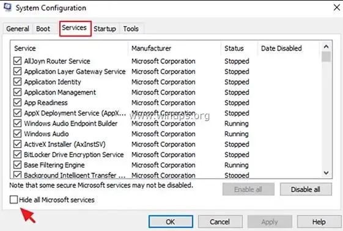Click the Apply button
Image resolution: width=343 pixels, height=231 pixels.
click(x=270, y=222)
